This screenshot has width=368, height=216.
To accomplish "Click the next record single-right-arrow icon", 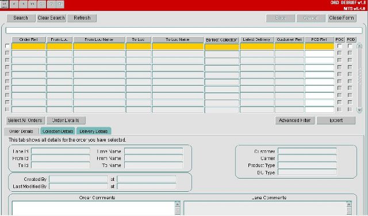I will pyautogui.click(x=23, y=4).
